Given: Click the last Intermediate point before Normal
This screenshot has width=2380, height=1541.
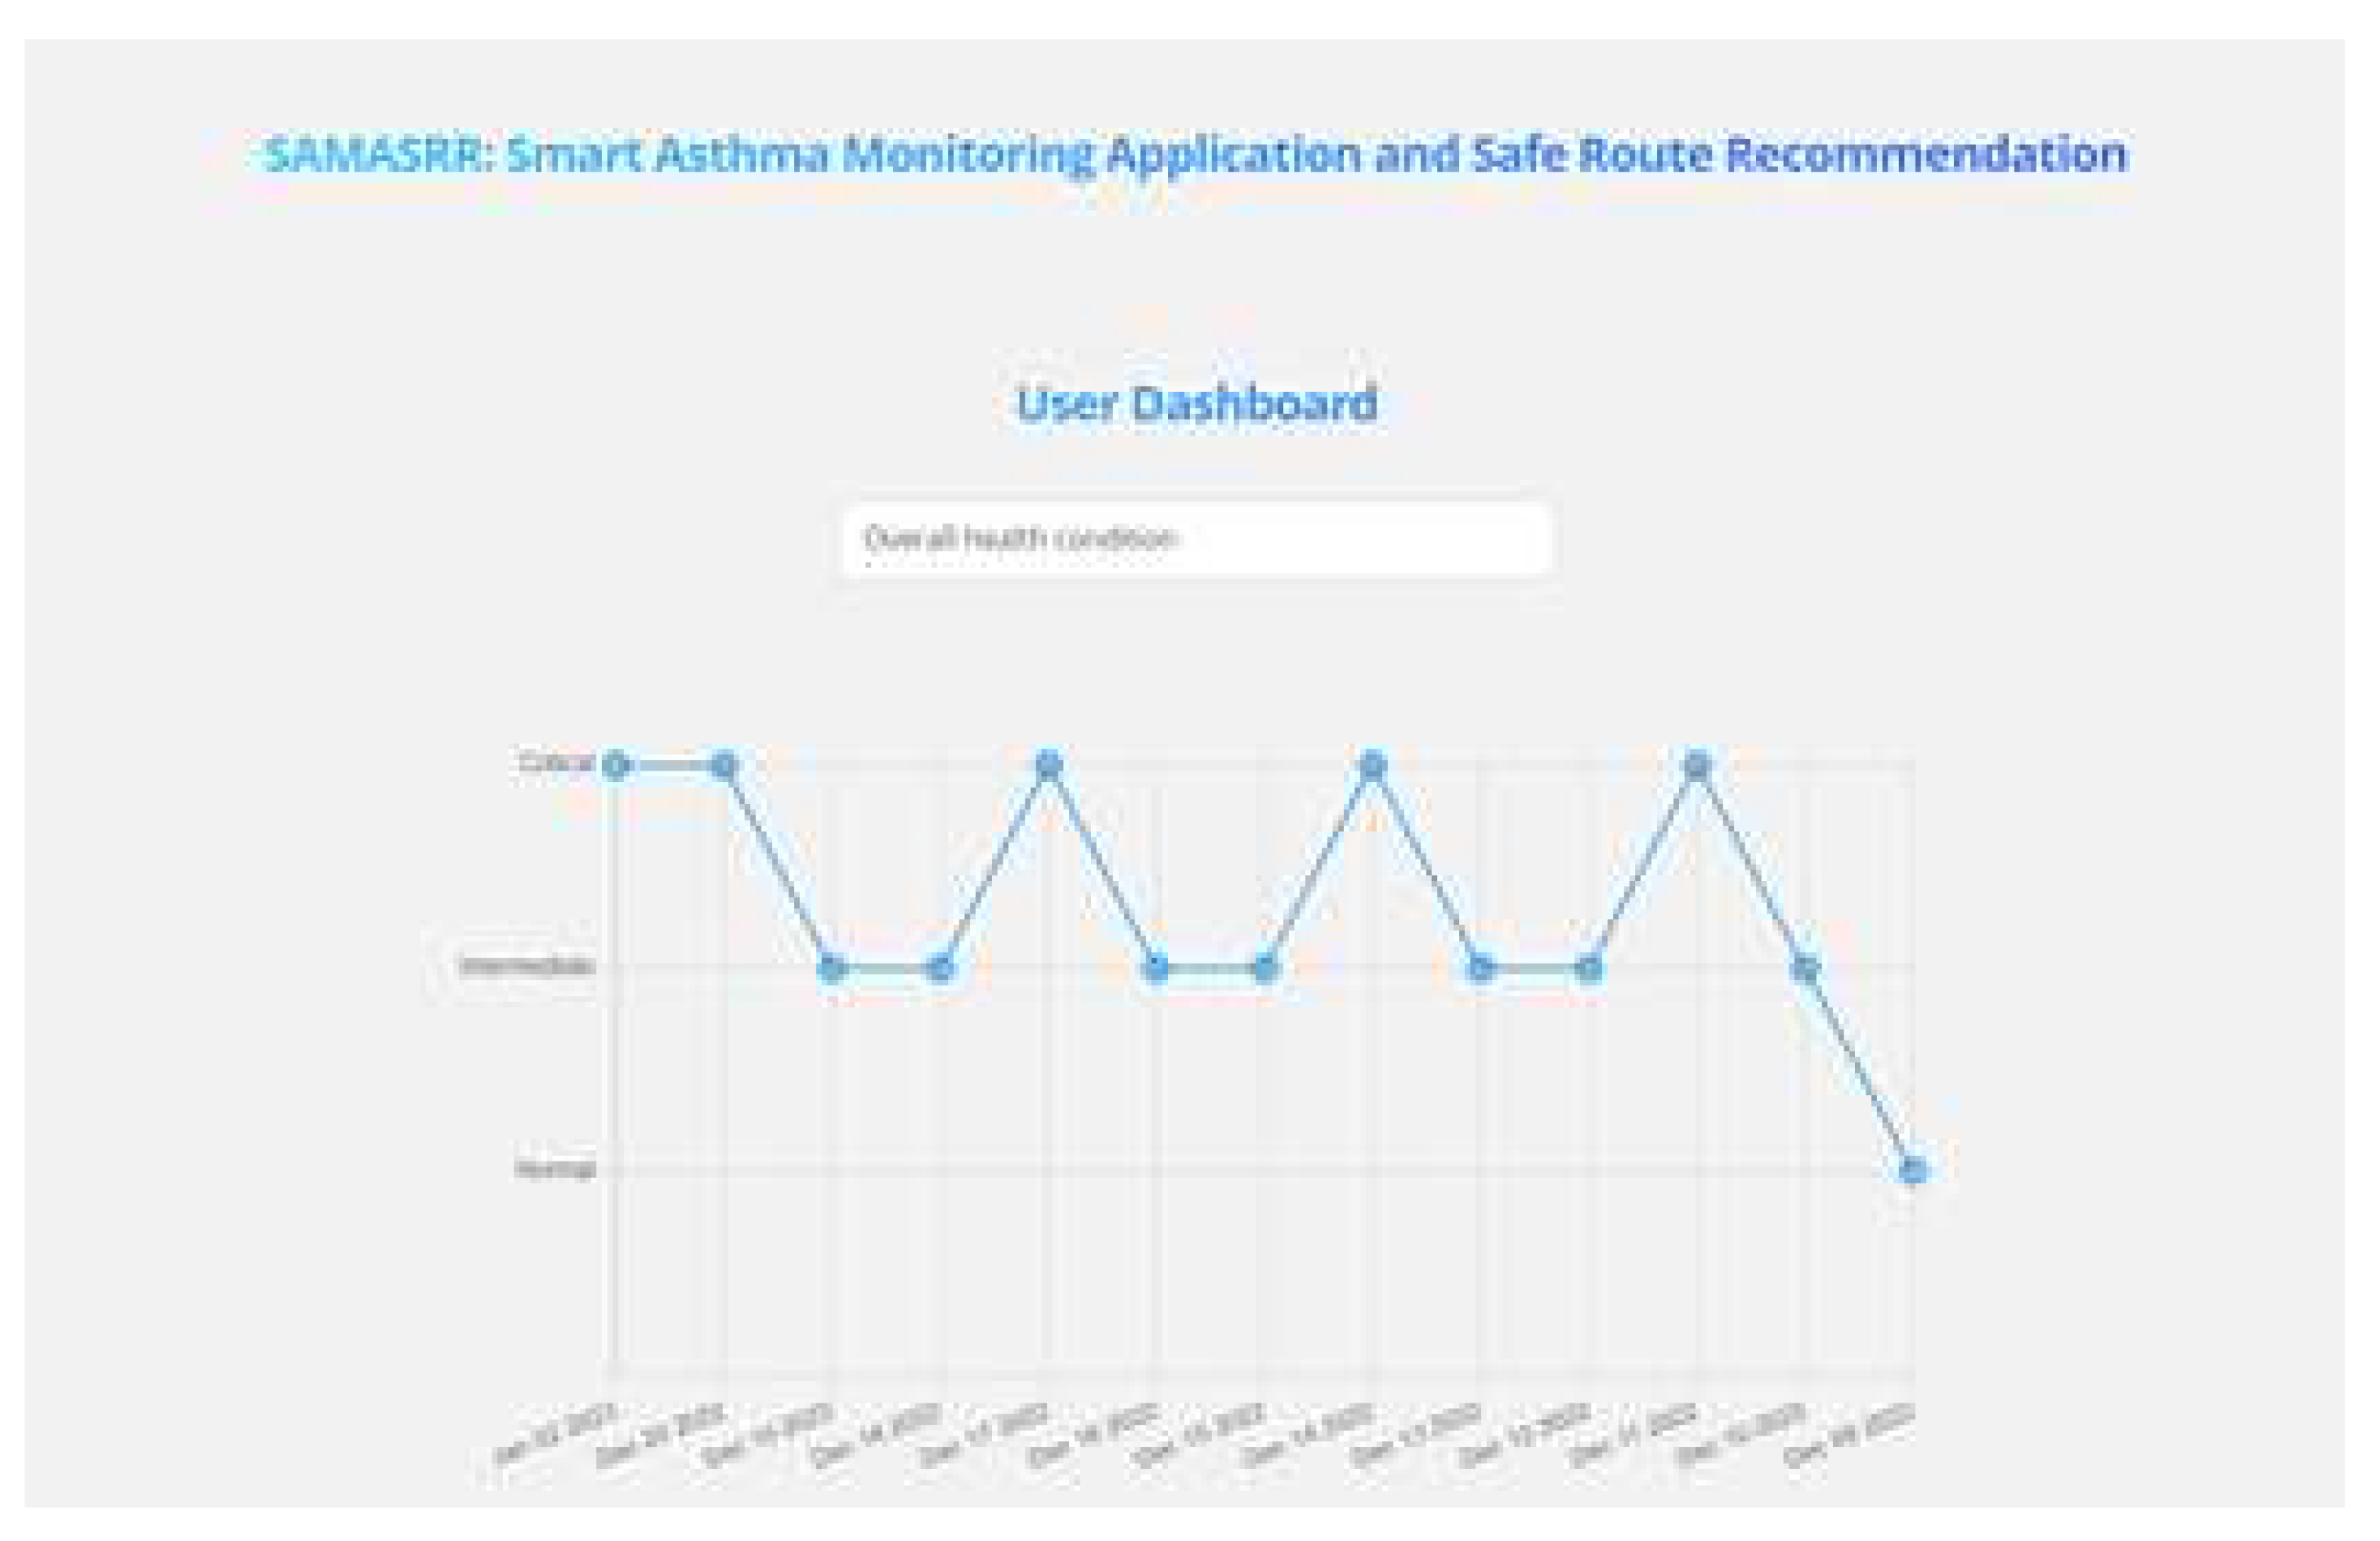Looking at the screenshot, I should pyautogui.click(x=1805, y=967).
